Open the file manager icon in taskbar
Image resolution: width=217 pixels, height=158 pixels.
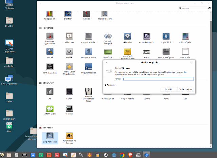[9, 155]
